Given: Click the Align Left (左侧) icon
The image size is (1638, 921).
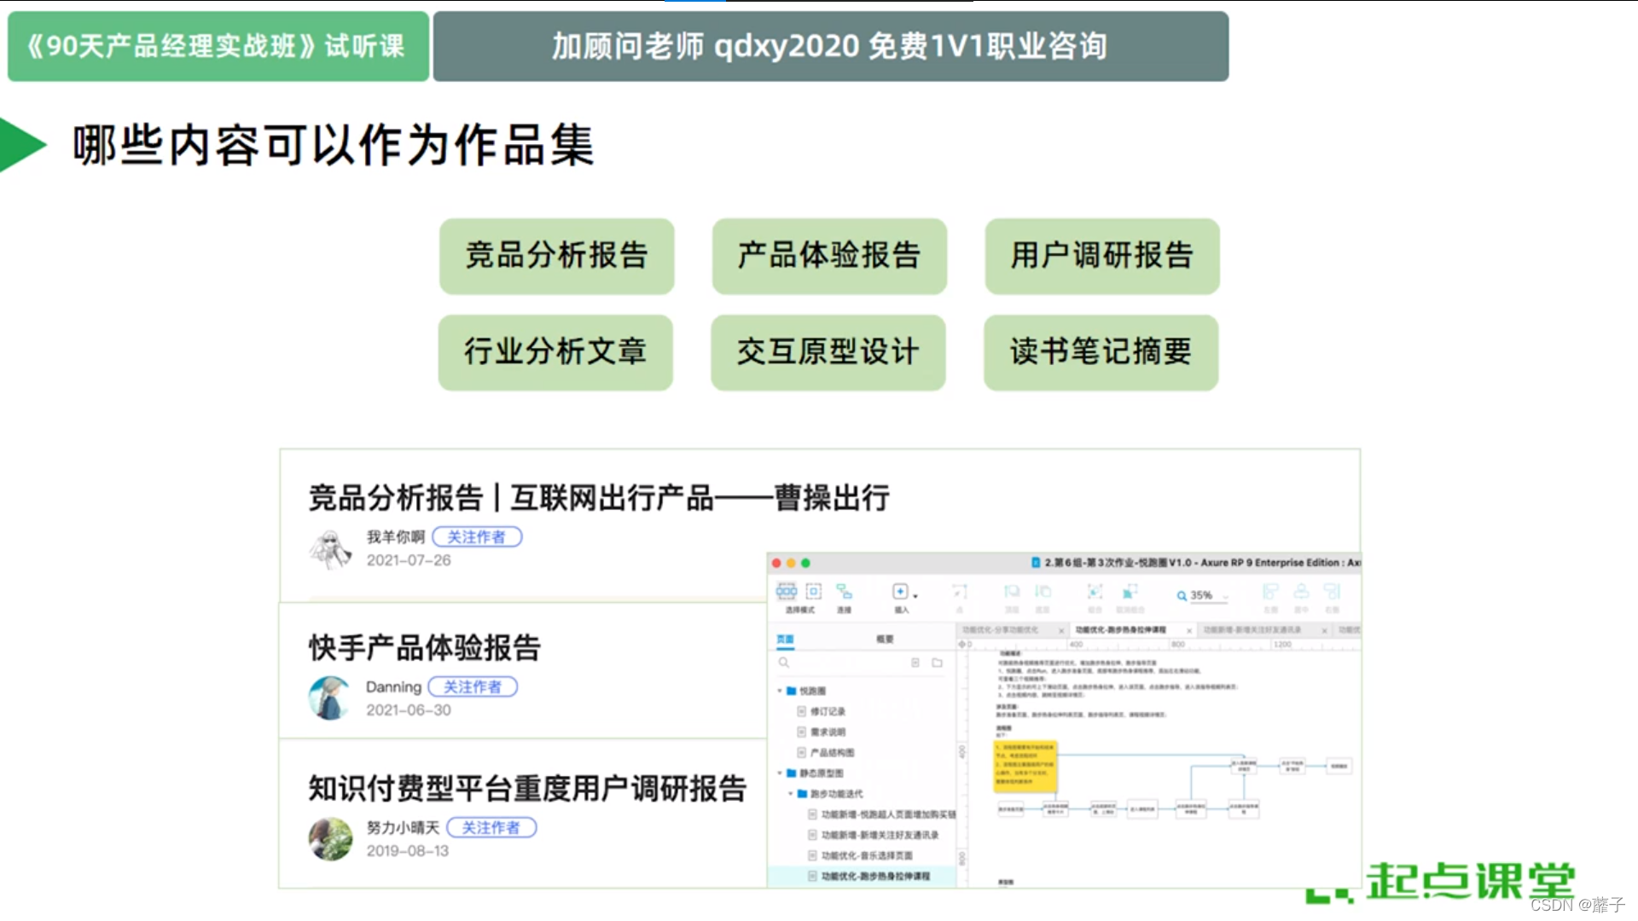Looking at the screenshot, I should (1270, 591).
